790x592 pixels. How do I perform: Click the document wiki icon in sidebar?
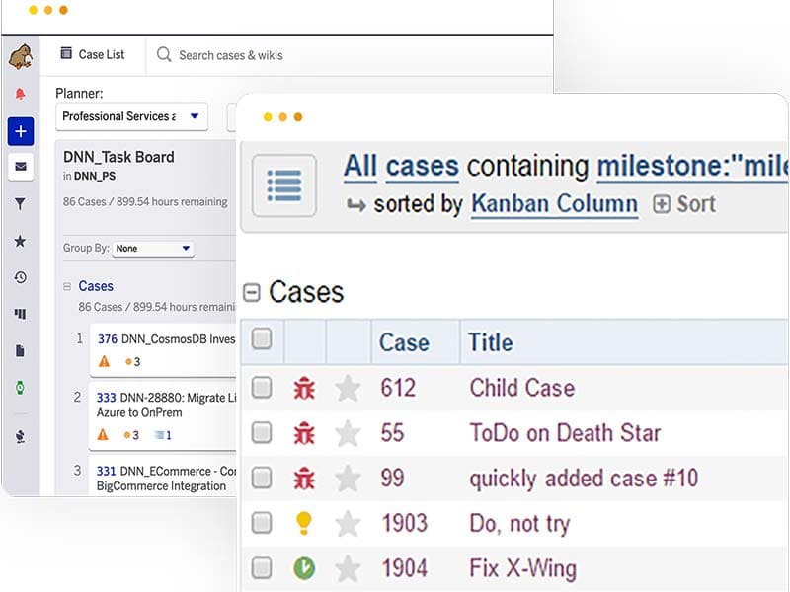[20, 350]
